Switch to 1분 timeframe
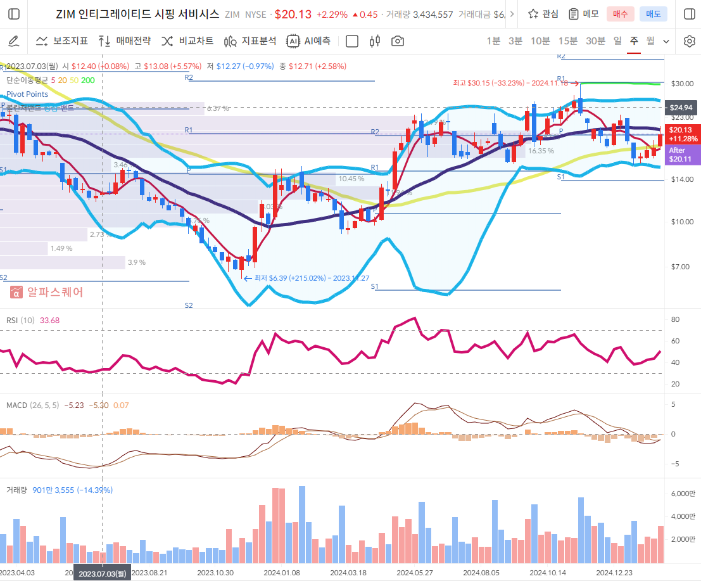This screenshot has height=581, width=701. point(493,41)
